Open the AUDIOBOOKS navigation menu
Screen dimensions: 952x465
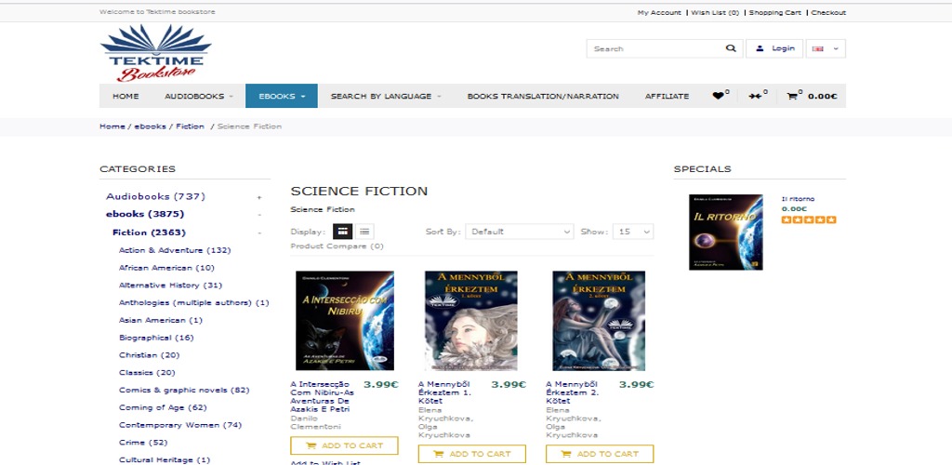pos(199,96)
